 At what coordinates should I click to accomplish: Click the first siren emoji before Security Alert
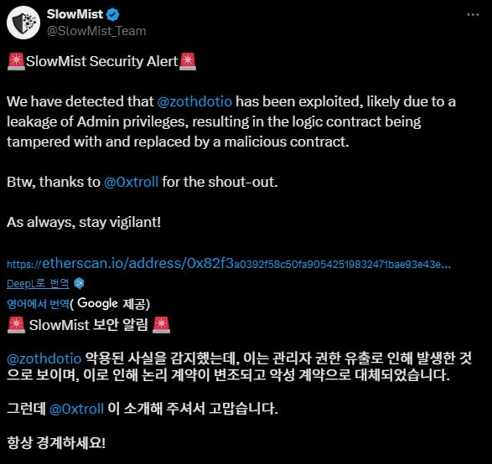point(16,61)
